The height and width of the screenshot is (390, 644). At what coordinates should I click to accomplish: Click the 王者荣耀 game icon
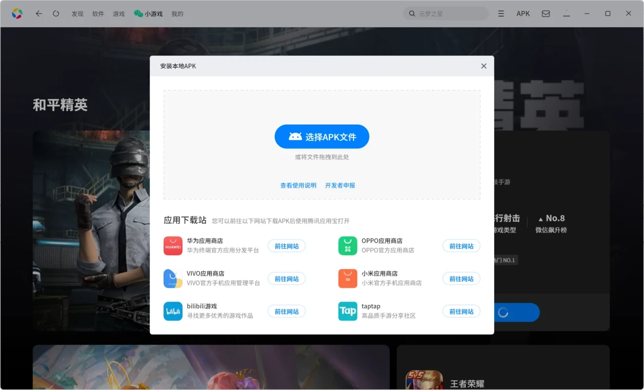tap(424, 380)
